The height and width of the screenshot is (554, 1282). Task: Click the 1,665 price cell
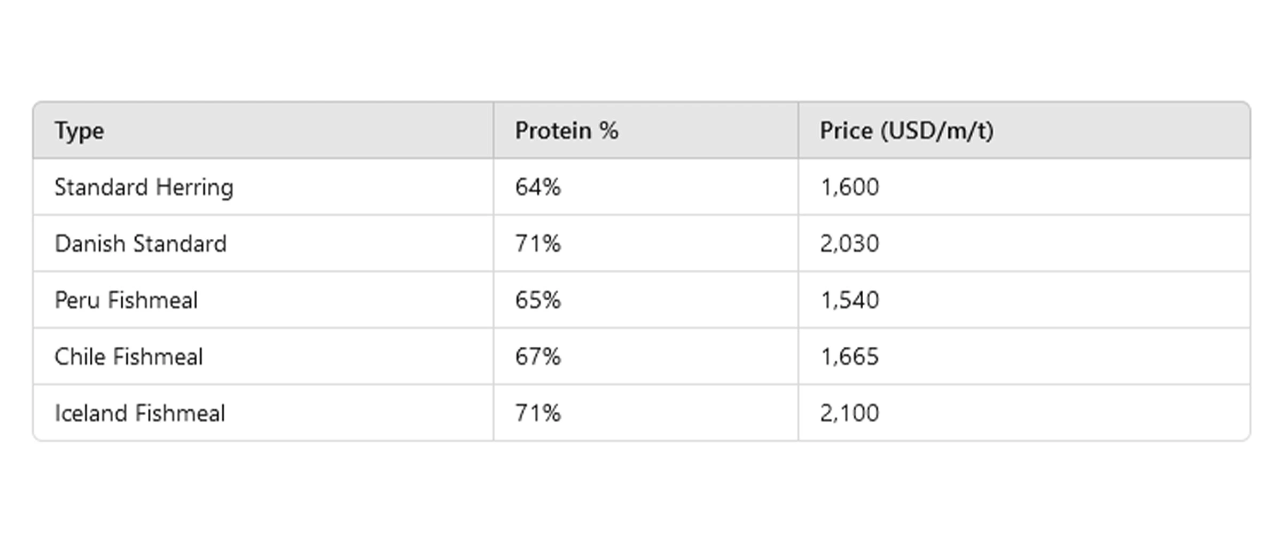coord(849,357)
